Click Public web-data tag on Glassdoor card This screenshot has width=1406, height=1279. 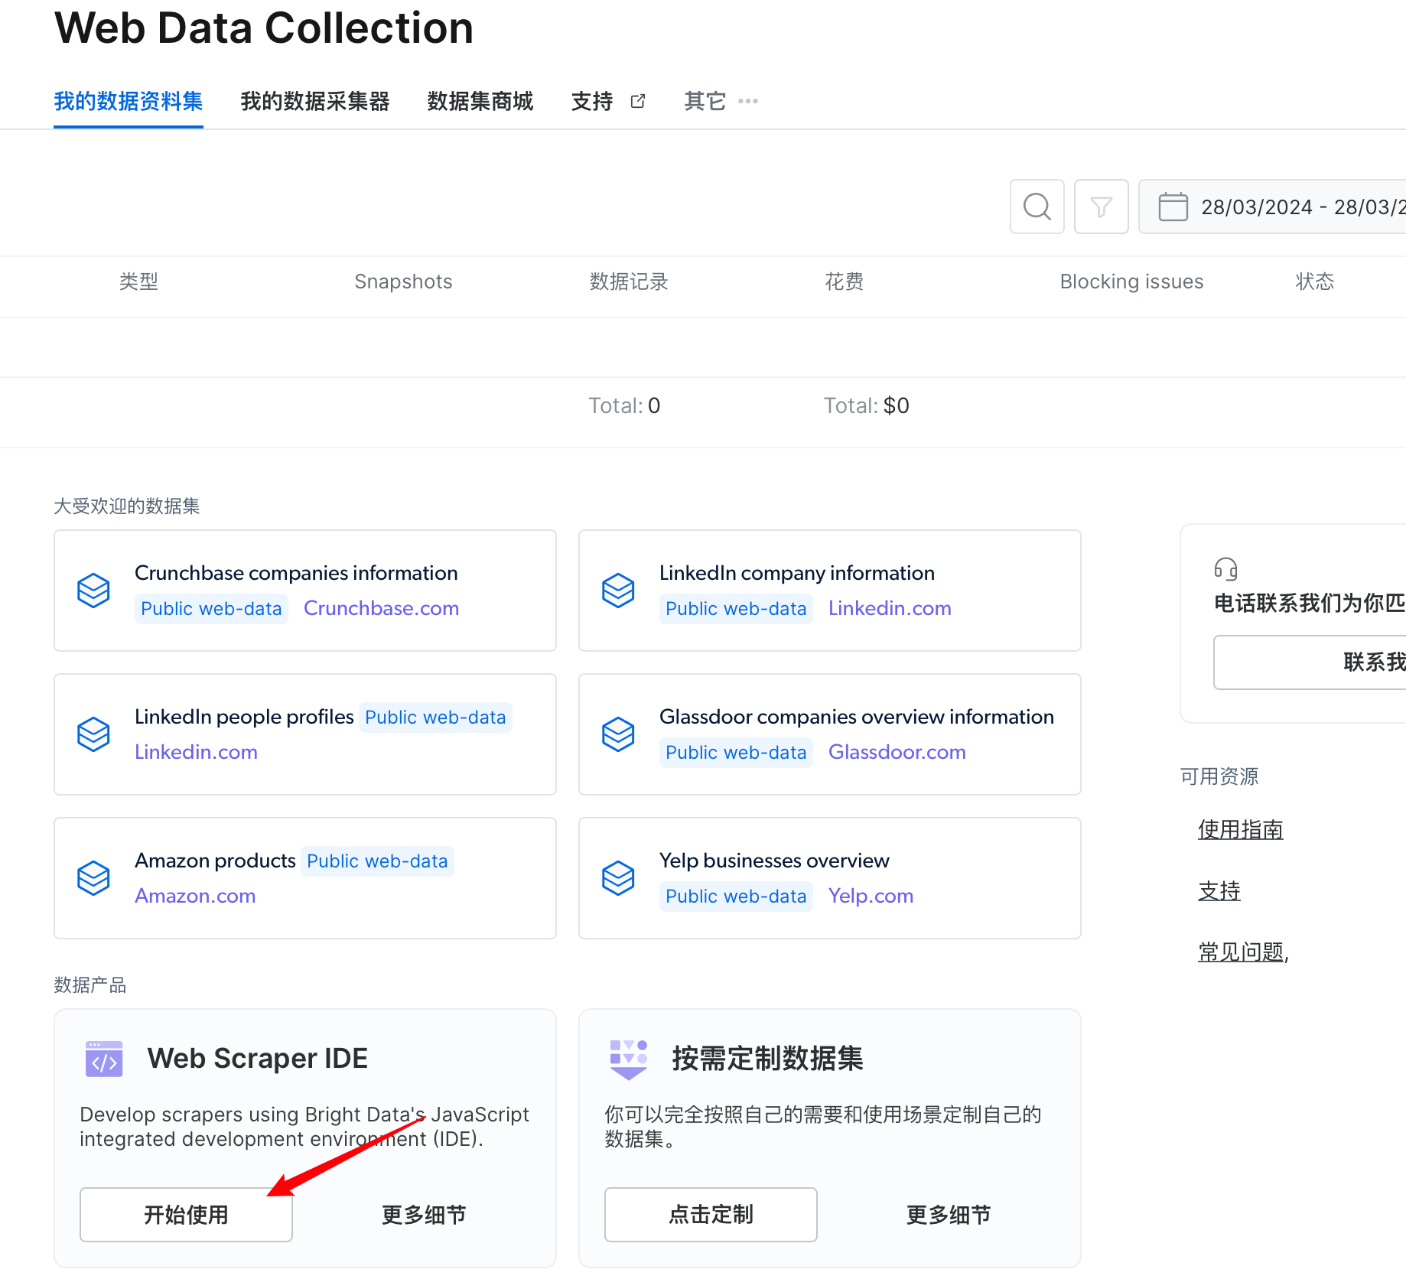736,753
